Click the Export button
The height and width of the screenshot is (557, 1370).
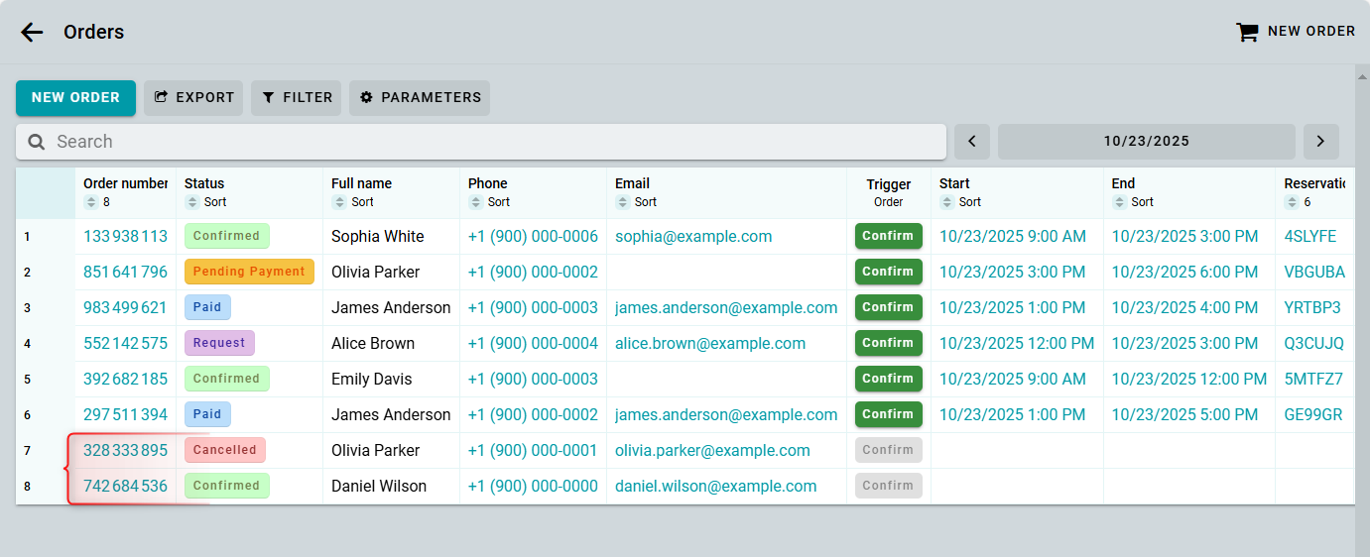[x=194, y=97]
